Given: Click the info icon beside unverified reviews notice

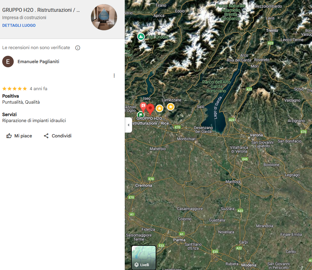Looking at the screenshot, I should point(78,48).
